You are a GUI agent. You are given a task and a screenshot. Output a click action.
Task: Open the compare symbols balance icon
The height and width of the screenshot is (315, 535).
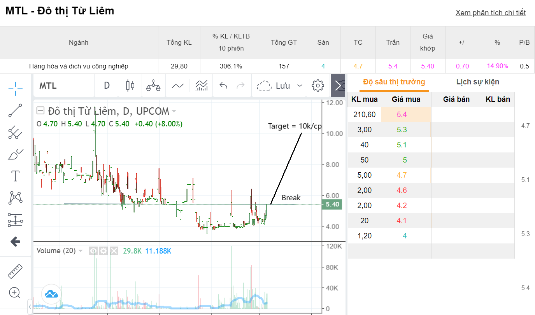tap(153, 86)
